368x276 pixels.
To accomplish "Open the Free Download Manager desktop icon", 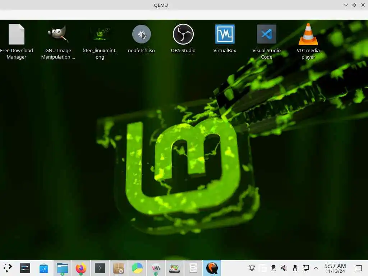I will 17,41.
